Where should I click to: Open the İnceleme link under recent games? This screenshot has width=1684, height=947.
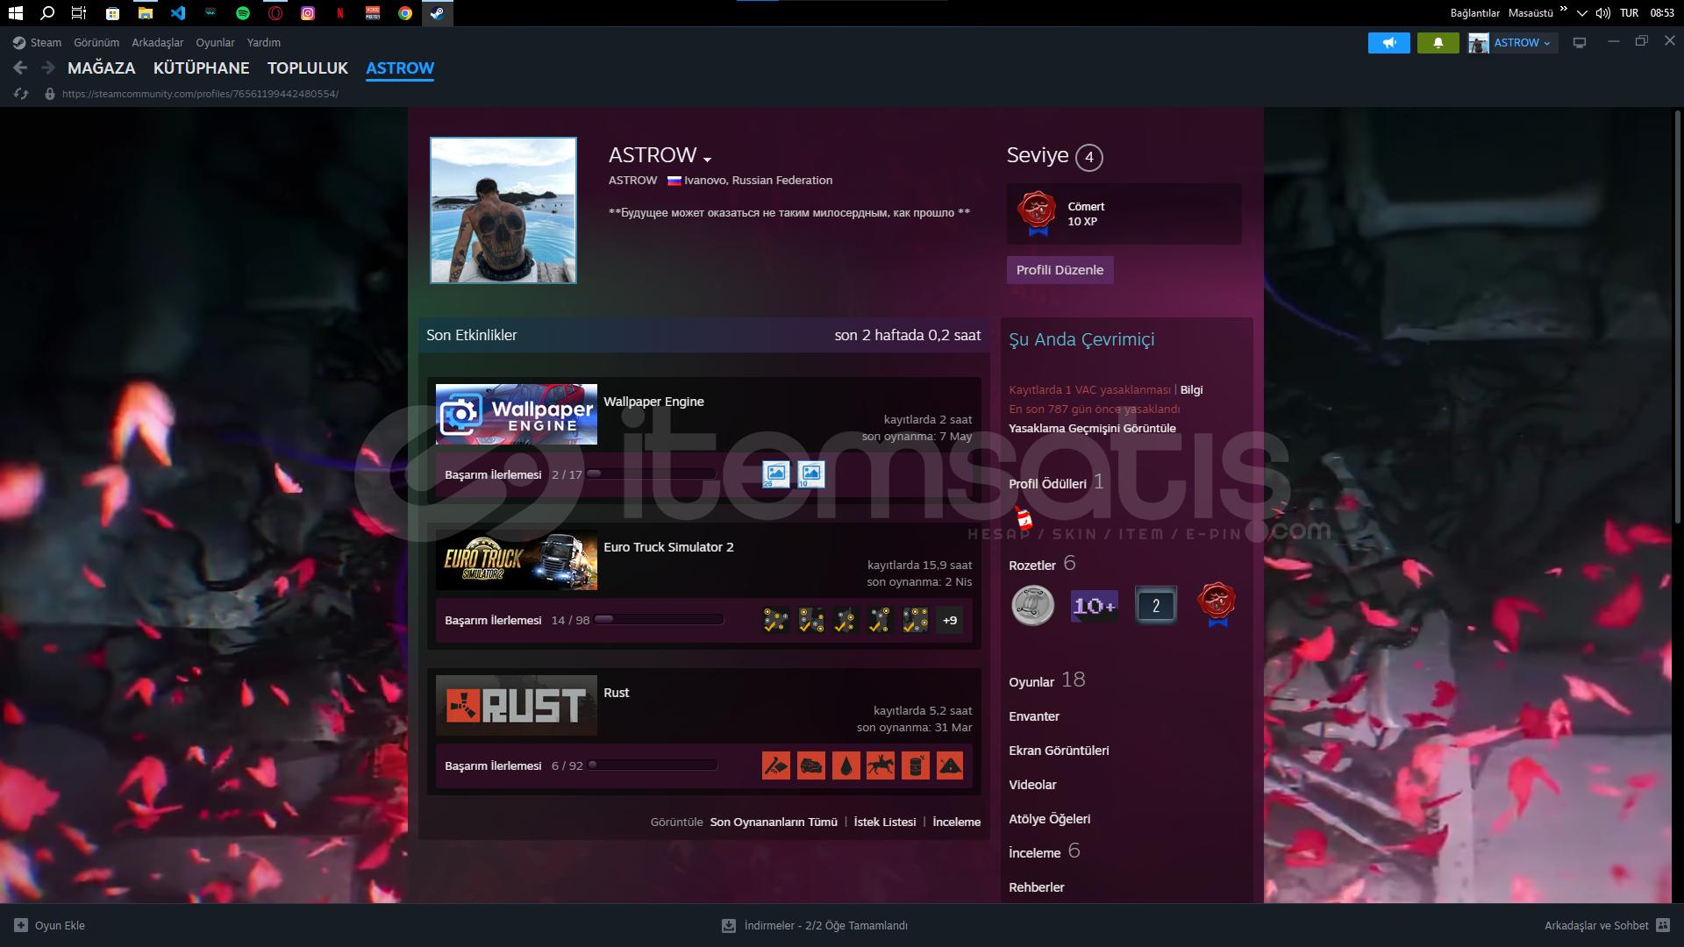pyautogui.click(x=956, y=822)
